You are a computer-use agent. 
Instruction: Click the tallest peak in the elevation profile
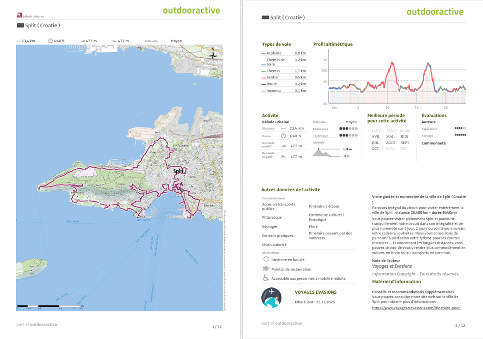pos(392,63)
